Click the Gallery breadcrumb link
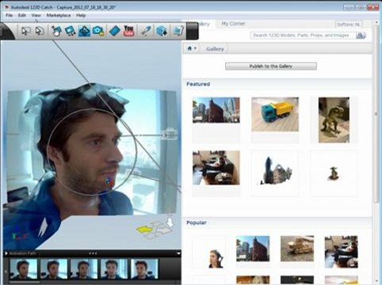This screenshot has width=382, height=285. pos(215,49)
